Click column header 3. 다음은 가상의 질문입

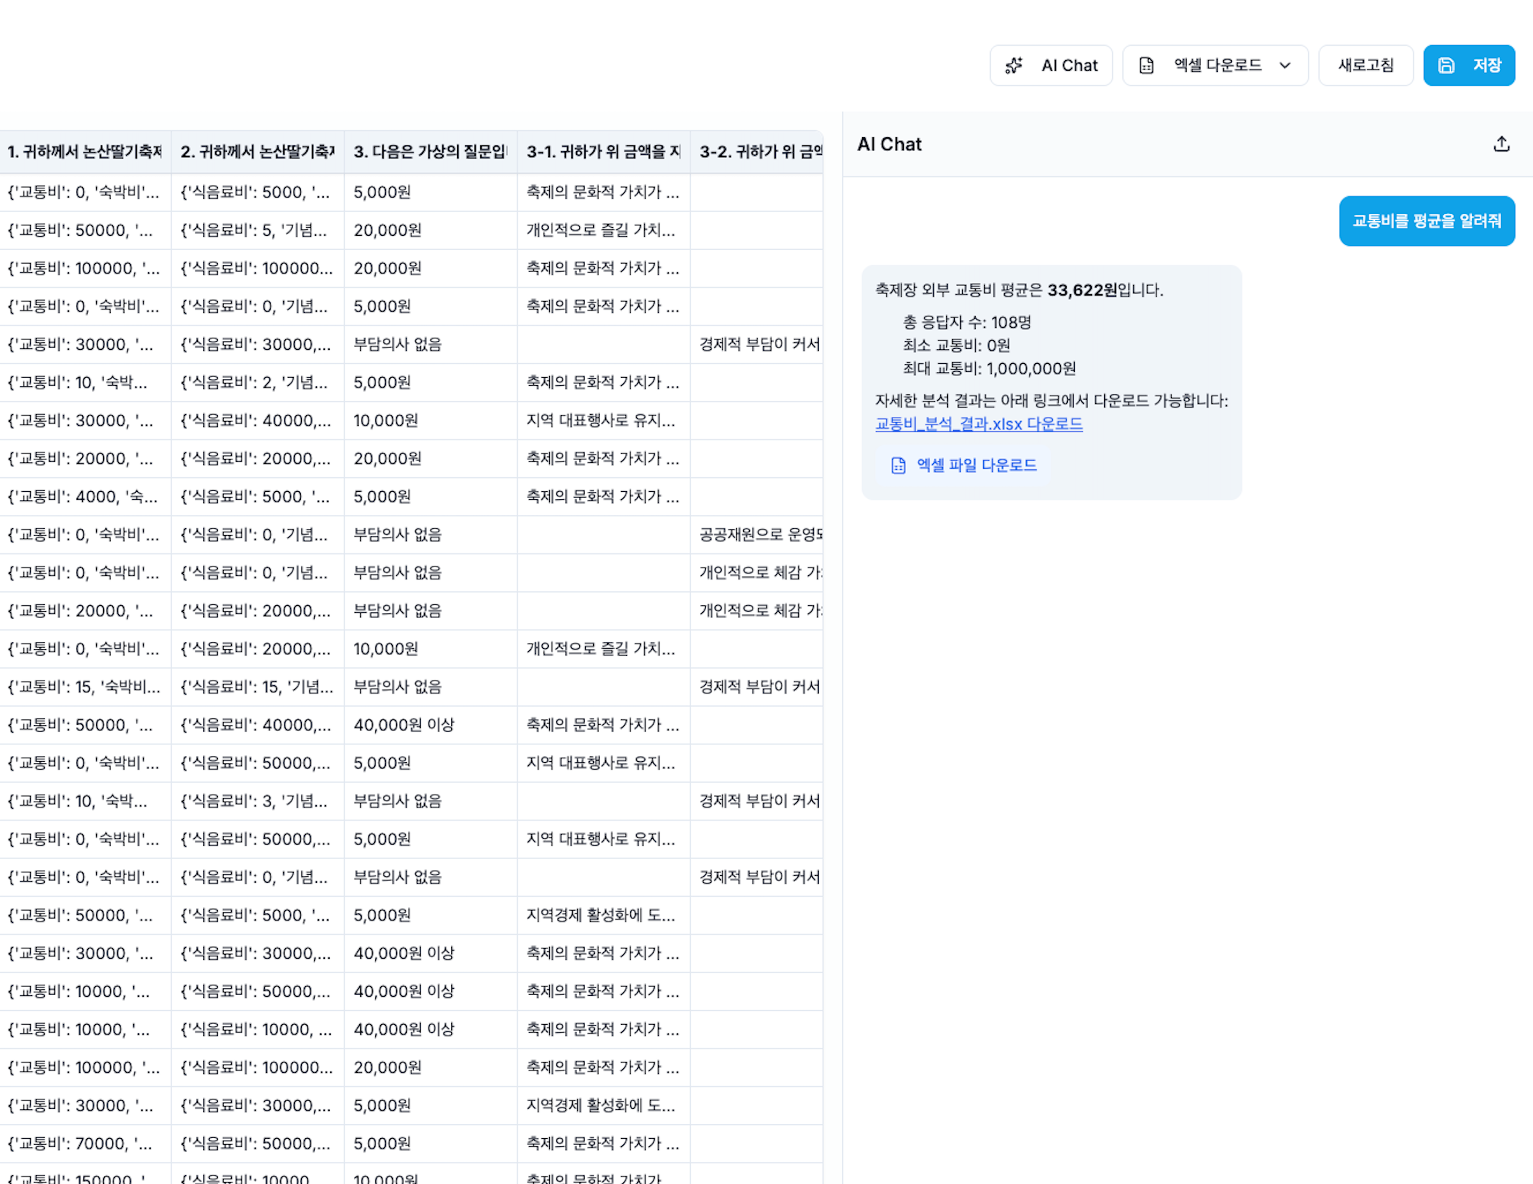pos(429,152)
